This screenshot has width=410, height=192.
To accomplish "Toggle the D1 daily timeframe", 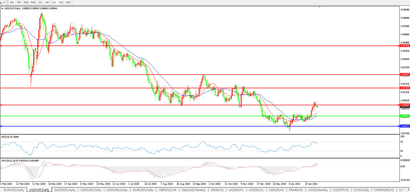I will (x=54, y=2).
